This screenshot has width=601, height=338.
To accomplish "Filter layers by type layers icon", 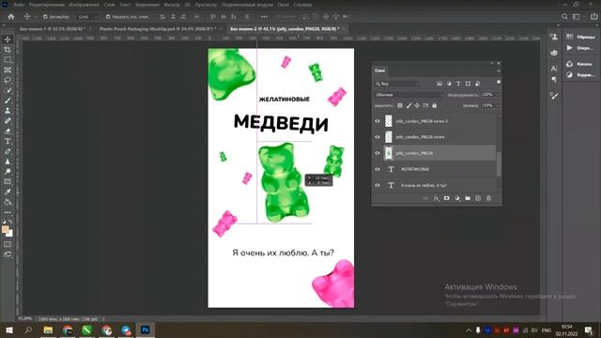I will tap(458, 84).
